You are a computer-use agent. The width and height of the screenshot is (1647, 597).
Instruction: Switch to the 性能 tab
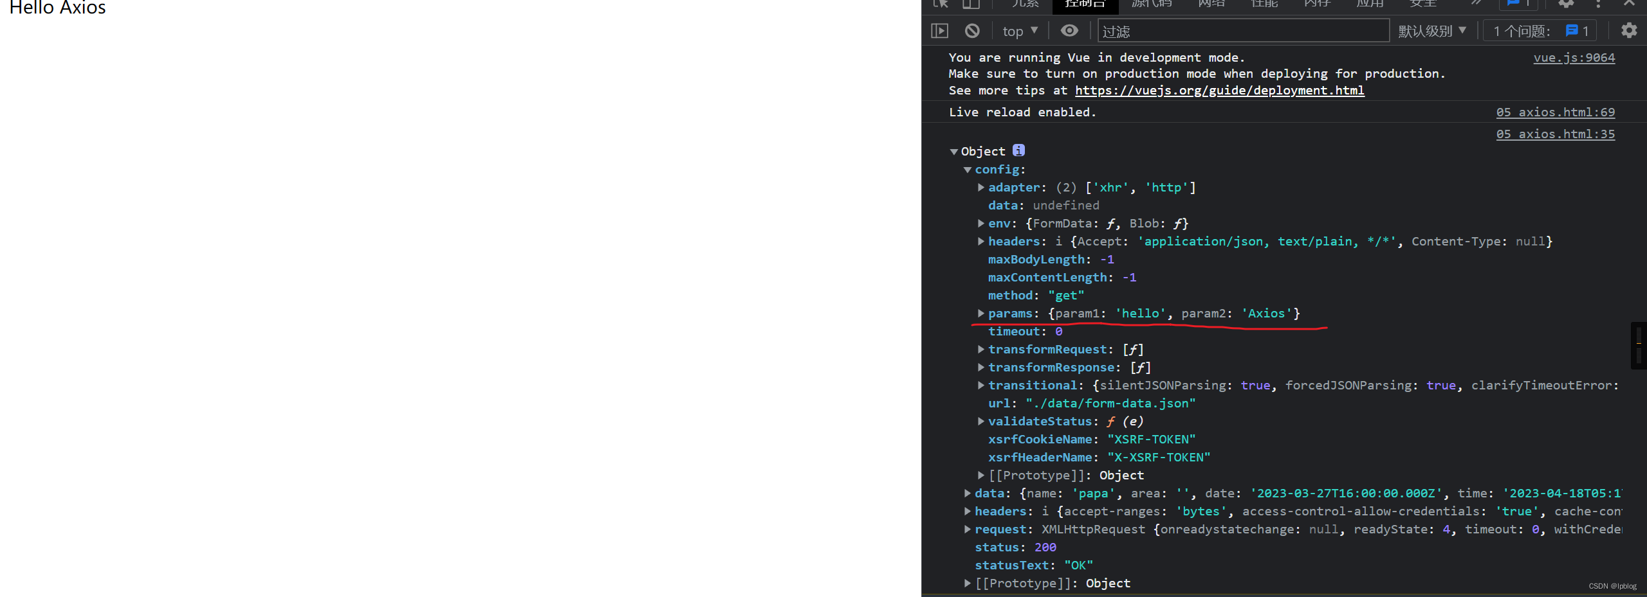(1264, 3)
